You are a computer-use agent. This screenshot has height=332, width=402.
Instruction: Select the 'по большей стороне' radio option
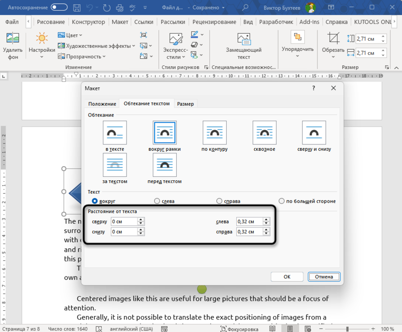coord(282,201)
